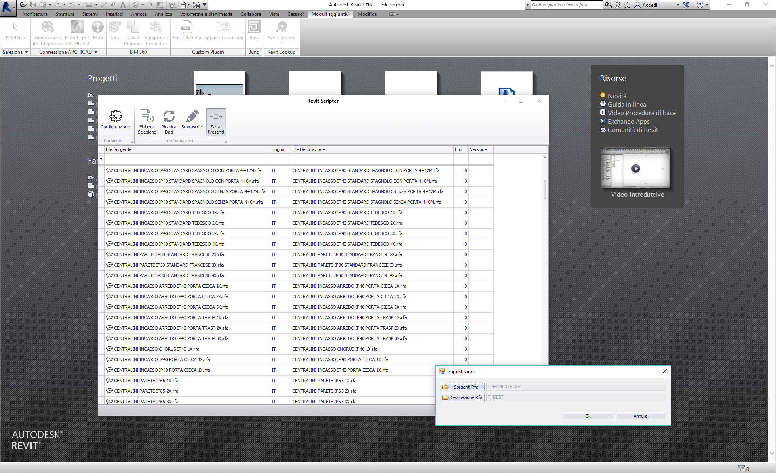The height and width of the screenshot is (473, 776).
Task: Open Configurazione gear in Revit Scripter
Action: click(x=115, y=120)
